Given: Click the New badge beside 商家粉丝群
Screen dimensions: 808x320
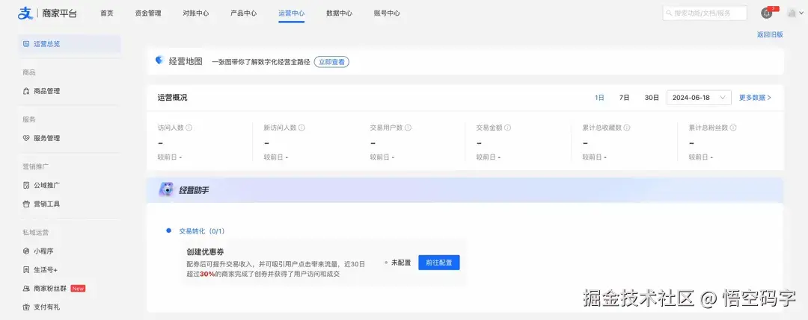Looking at the screenshot, I should [x=78, y=289].
